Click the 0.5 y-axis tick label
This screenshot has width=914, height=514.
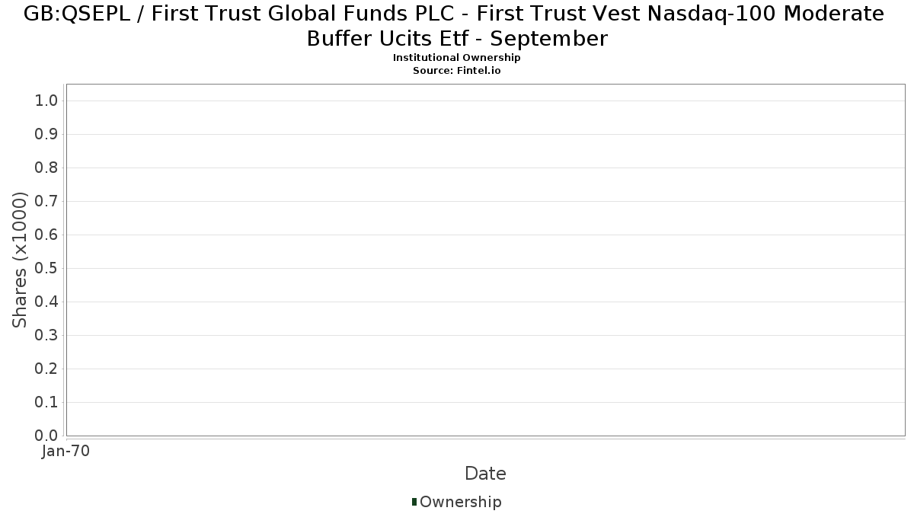tap(46, 269)
